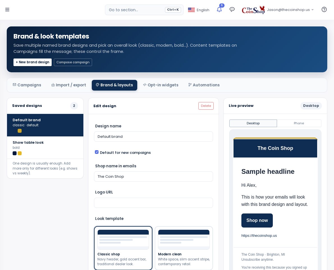Open the hamburger sidebar menu
The width and height of the screenshot is (334, 270).
(7, 10)
